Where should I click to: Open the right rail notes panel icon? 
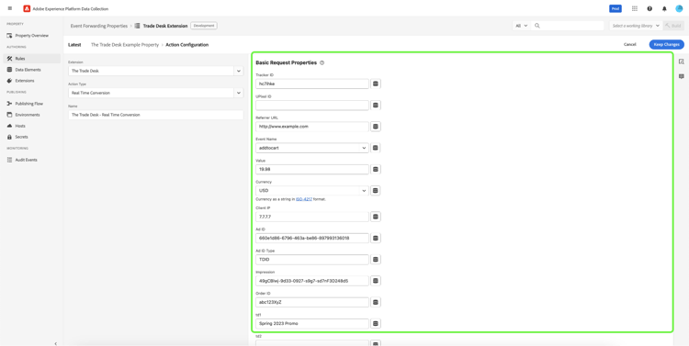click(681, 61)
